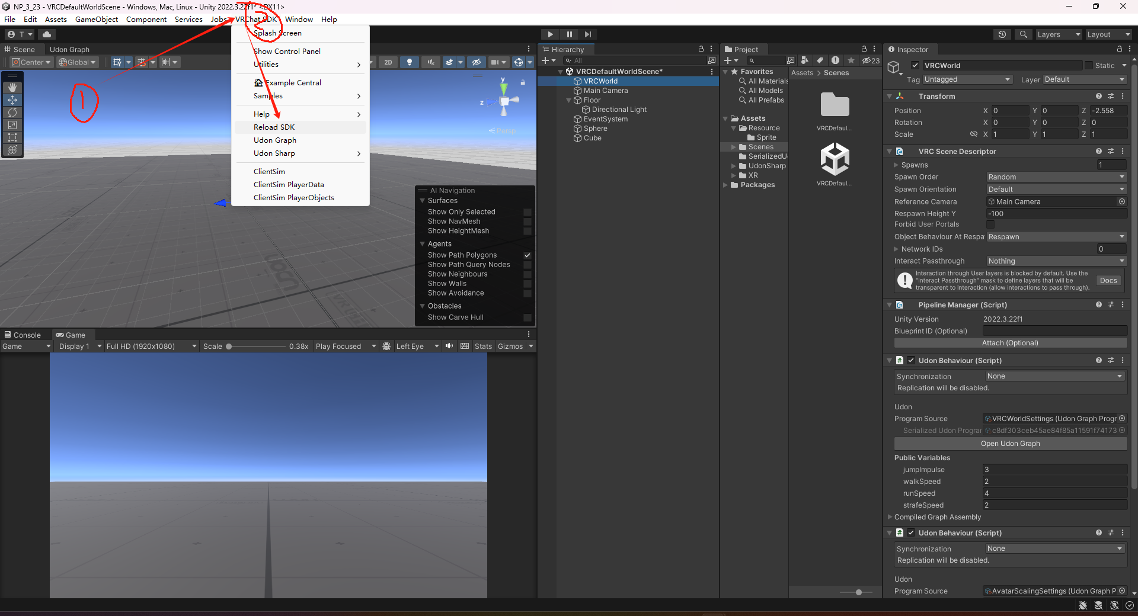Click the Scene view orientation gizmo
The width and height of the screenshot is (1138, 616).
(504, 101)
